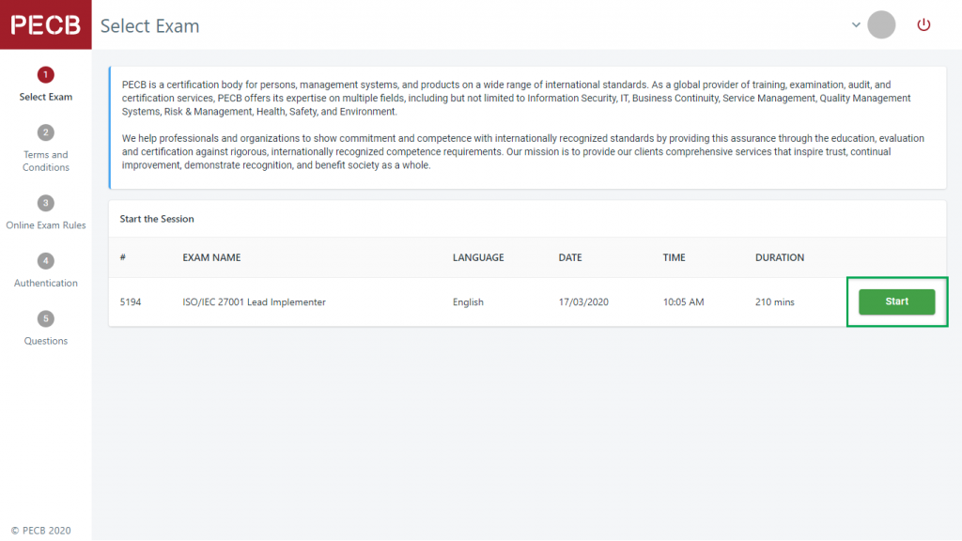Open Online Exam Rules step
Image resolution: width=962 pixels, height=541 pixels.
coord(45,225)
